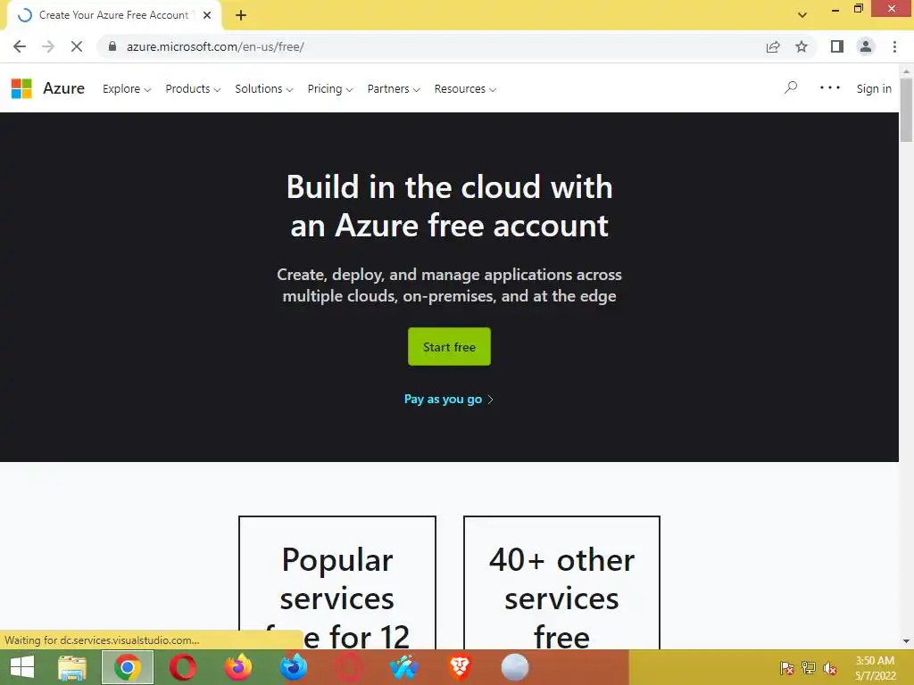Click the muted volume tray icon

pos(830,668)
